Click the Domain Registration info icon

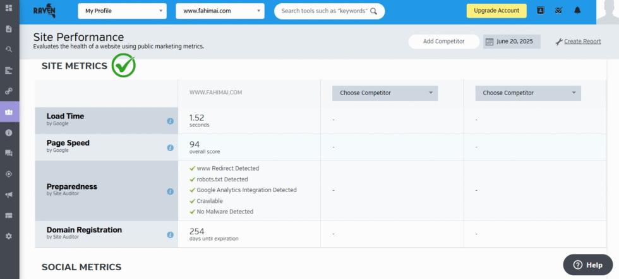point(170,235)
